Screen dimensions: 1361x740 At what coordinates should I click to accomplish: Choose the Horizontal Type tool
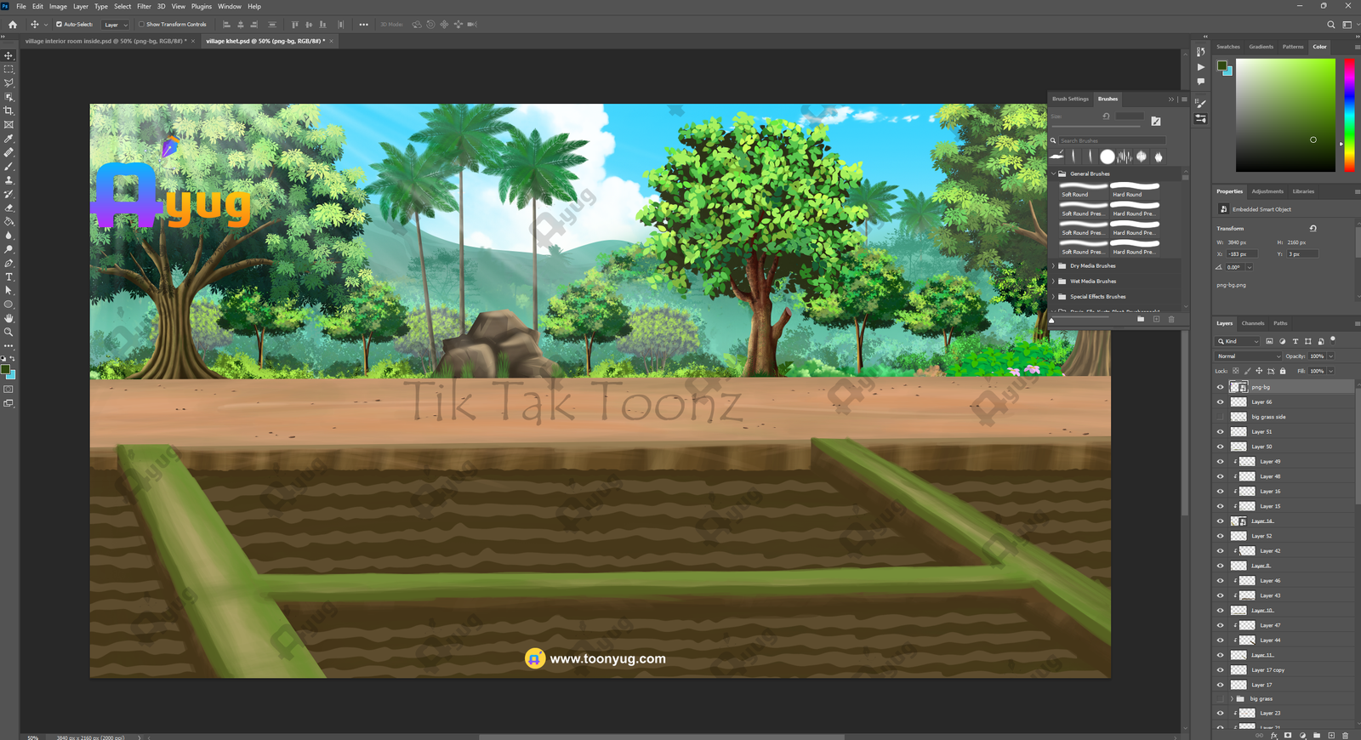[x=9, y=277]
